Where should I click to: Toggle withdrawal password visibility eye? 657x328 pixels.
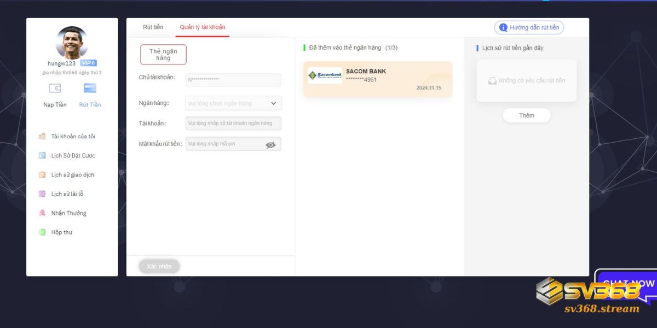[270, 145]
